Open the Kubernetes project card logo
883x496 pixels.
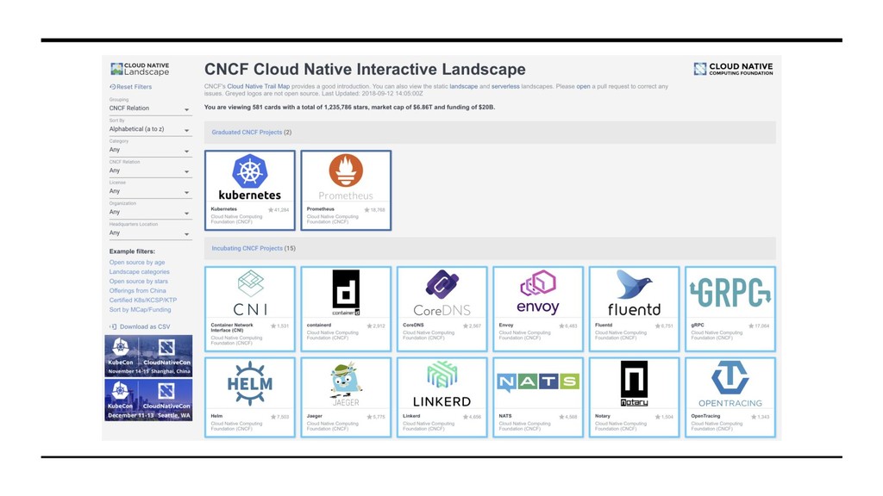[250, 177]
